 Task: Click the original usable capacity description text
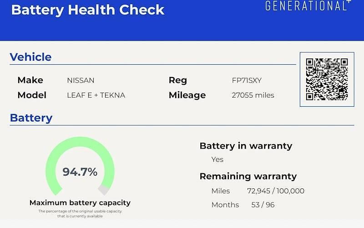tap(80, 213)
